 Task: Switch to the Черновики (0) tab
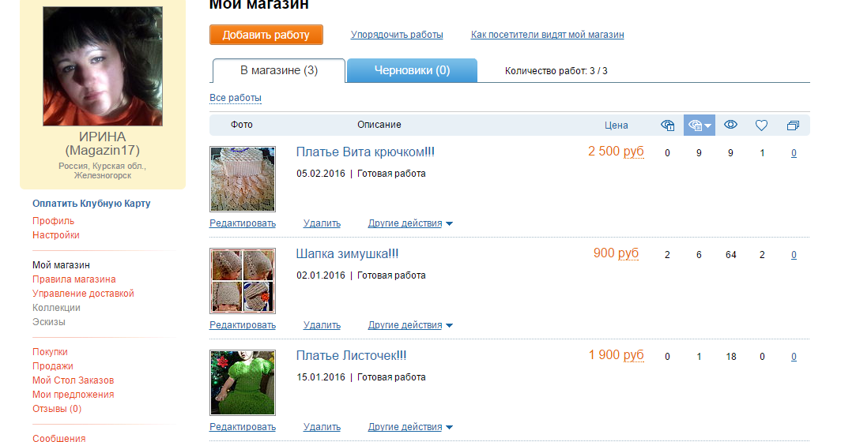(412, 70)
